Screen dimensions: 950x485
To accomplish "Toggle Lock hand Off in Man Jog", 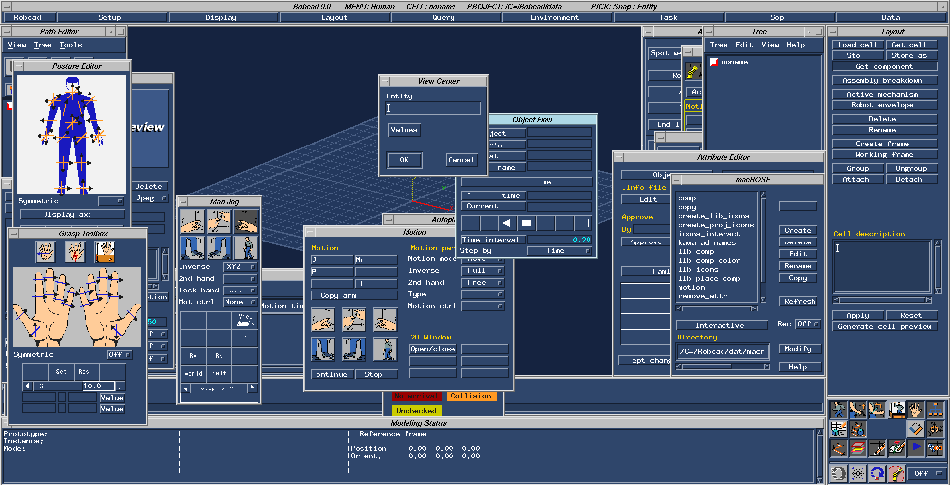I will pos(240,290).
